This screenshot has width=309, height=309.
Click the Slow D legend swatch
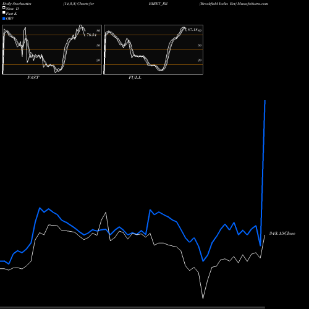[x=4, y=7]
